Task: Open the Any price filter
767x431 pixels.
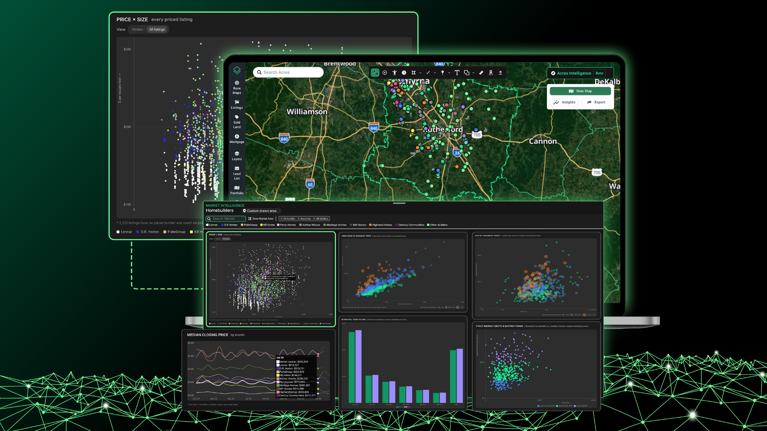Action: [304, 219]
